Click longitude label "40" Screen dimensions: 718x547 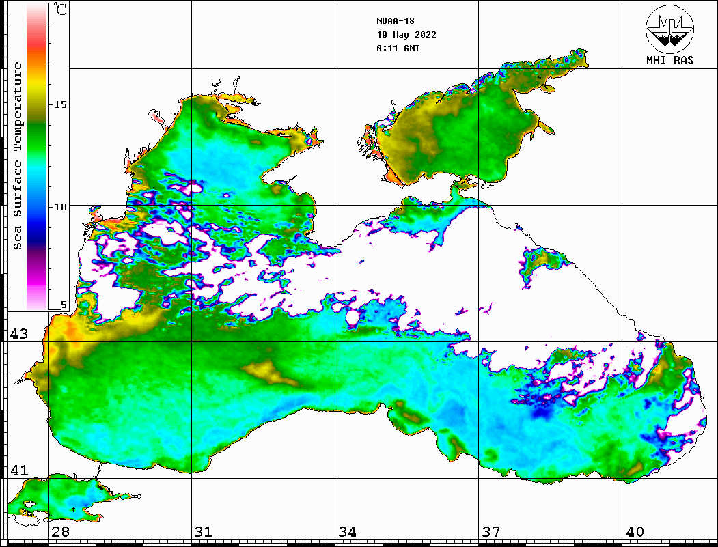[x=635, y=531]
